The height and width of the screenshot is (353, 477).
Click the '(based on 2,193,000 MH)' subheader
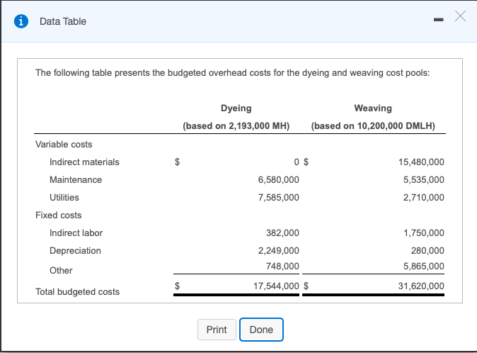coord(236,125)
